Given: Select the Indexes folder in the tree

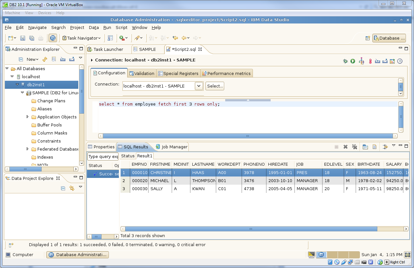Looking at the screenshot, I should (x=43, y=157).
